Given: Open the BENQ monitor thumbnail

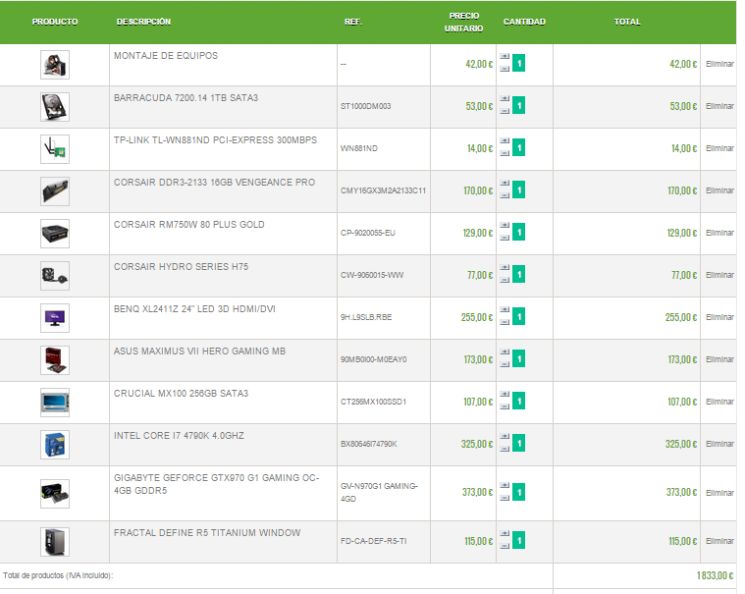Looking at the screenshot, I should point(55,318).
